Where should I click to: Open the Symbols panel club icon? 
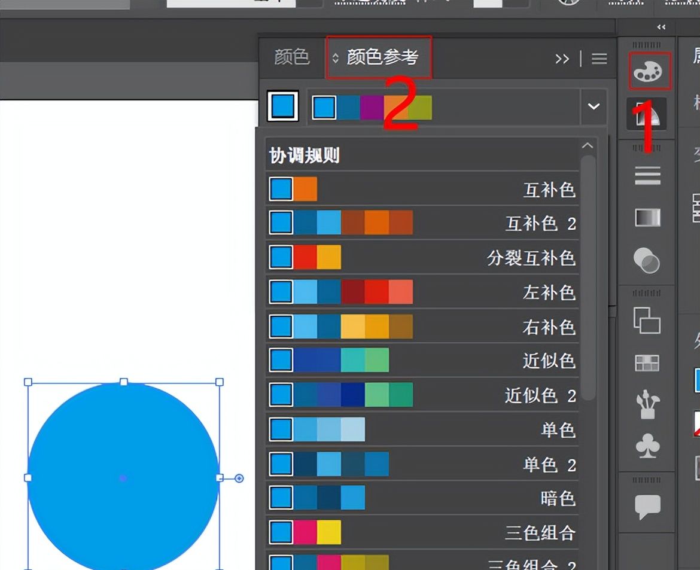[648, 446]
